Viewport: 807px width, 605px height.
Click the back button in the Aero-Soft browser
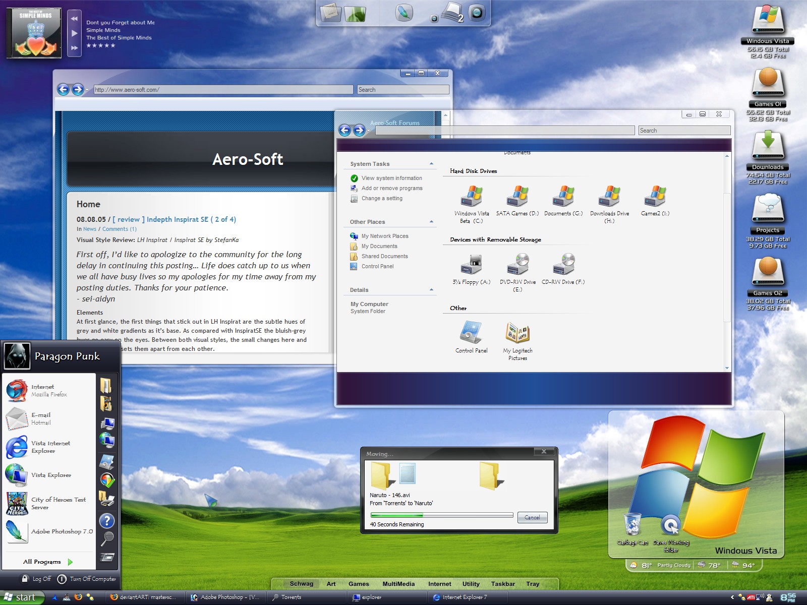63,90
